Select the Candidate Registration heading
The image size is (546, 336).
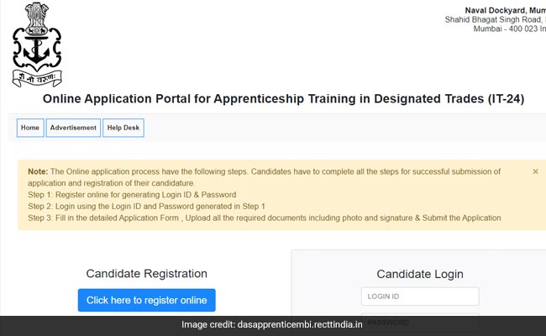[146, 274]
